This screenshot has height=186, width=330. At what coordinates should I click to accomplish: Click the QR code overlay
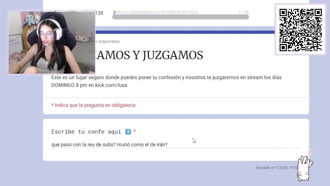300,29
